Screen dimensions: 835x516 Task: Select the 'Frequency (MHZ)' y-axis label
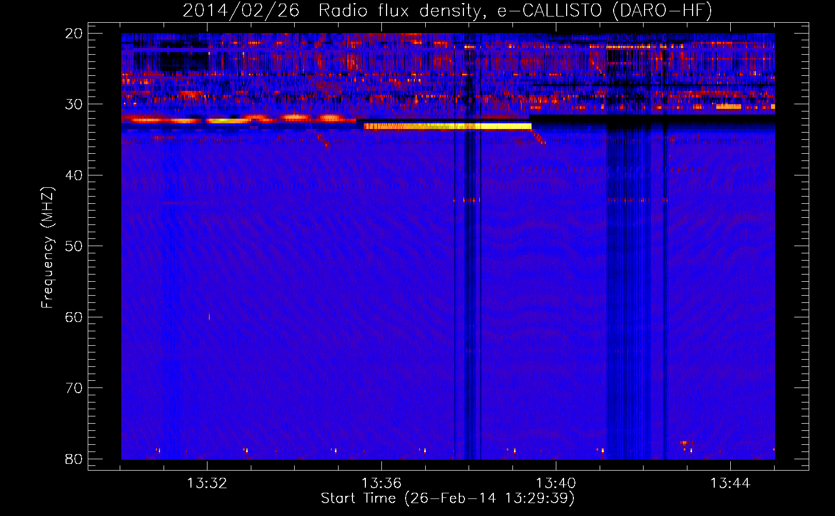pyautogui.click(x=47, y=248)
